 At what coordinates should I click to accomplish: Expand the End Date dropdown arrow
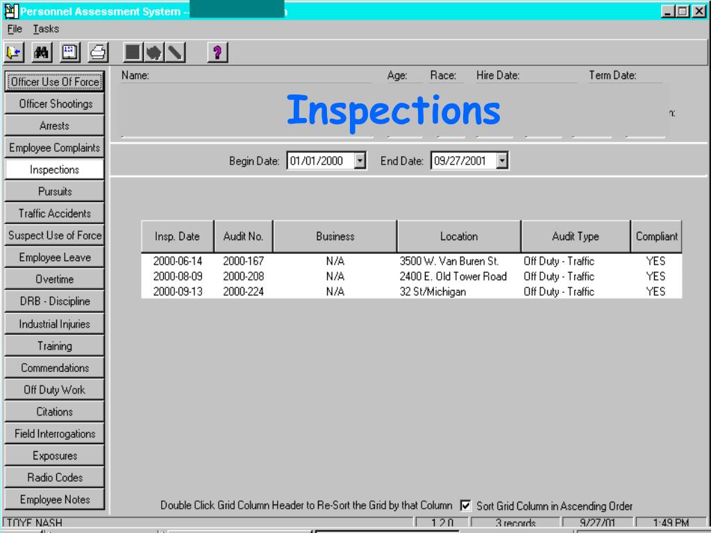[x=502, y=160]
